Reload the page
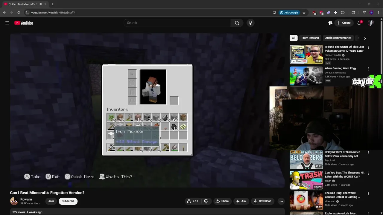The width and height of the screenshot is (383, 215). (x=19, y=13)
